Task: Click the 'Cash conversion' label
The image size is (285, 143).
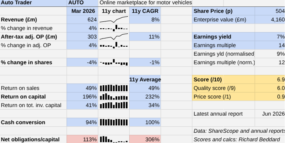Action: 23,122
